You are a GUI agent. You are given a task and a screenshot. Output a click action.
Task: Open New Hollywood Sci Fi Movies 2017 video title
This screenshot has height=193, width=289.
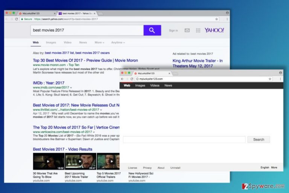[x=141, y=175]
